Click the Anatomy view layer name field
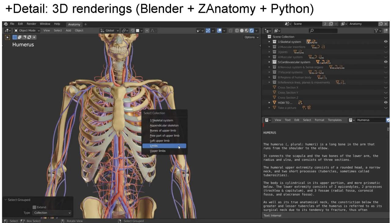The image size is (391, 223). 363,24
